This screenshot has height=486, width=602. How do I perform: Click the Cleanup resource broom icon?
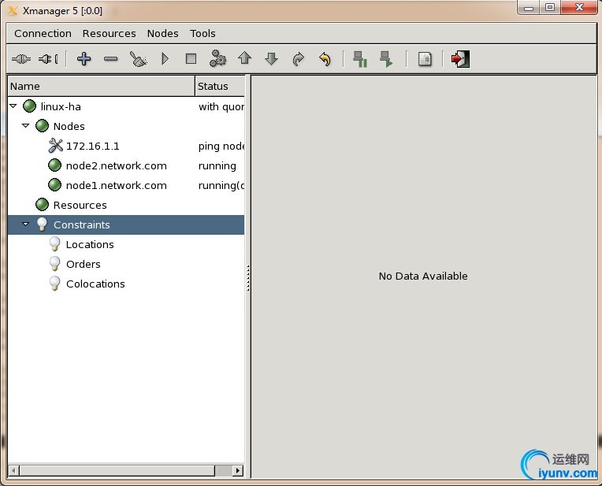138,59
